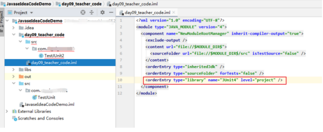Click the exclude-output tag line
The image size is (323, 132).
(166, 40)
